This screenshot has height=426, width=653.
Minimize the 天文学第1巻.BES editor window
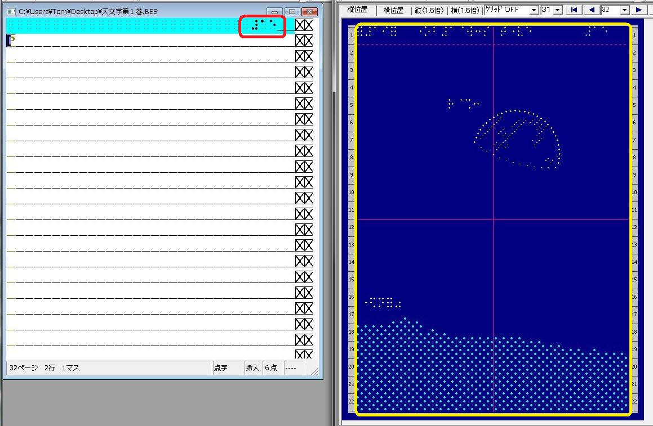tap(274, 11)
